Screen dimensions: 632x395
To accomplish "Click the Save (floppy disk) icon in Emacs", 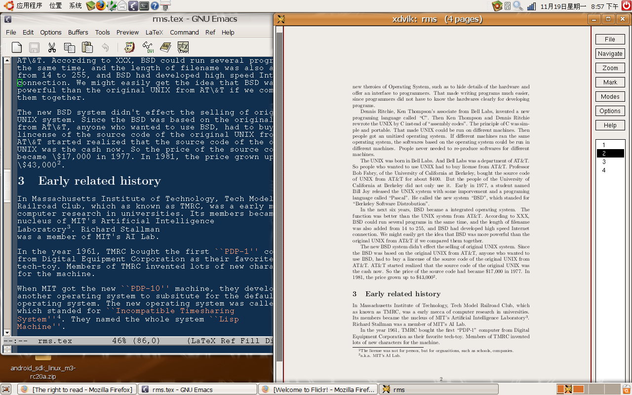I will pos(34,47).
